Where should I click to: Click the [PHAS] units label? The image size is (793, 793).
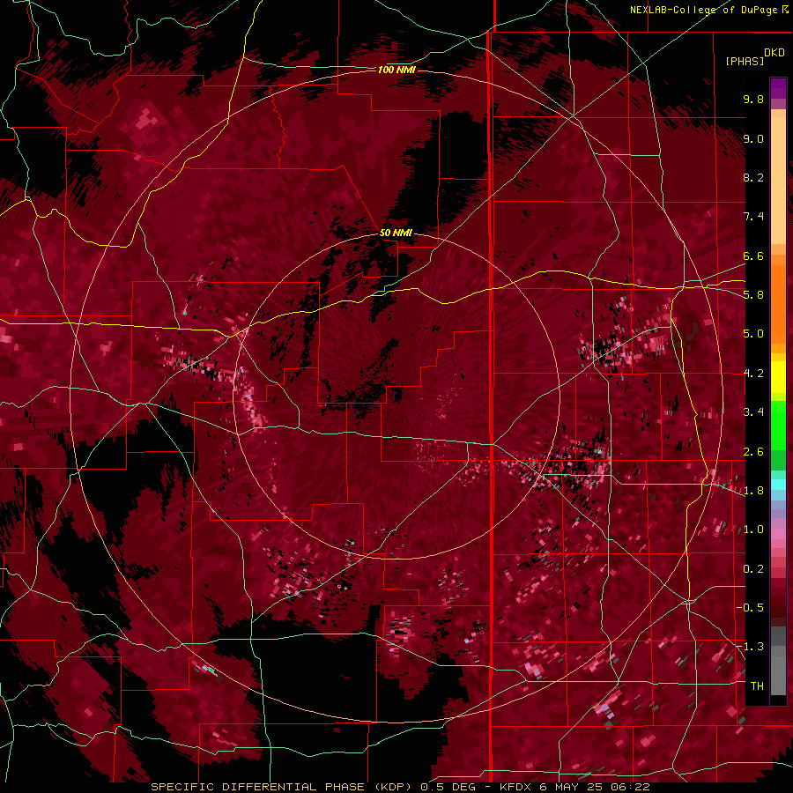[x=745, y=61]
